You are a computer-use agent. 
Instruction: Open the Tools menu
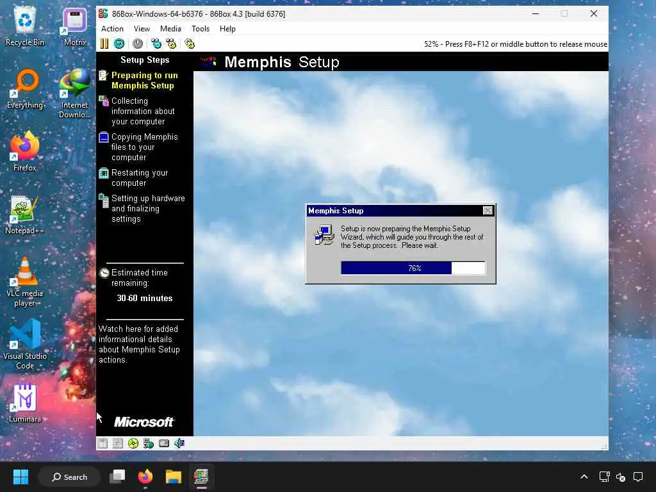coord(201,29)
